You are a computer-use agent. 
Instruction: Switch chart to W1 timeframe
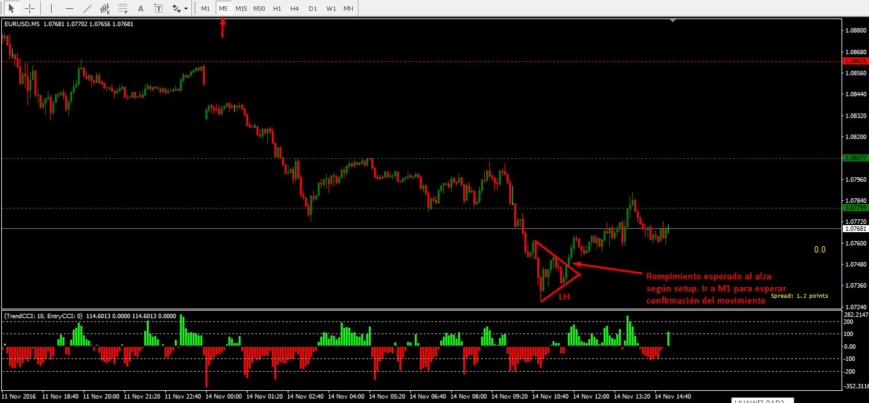coord(331,8)
